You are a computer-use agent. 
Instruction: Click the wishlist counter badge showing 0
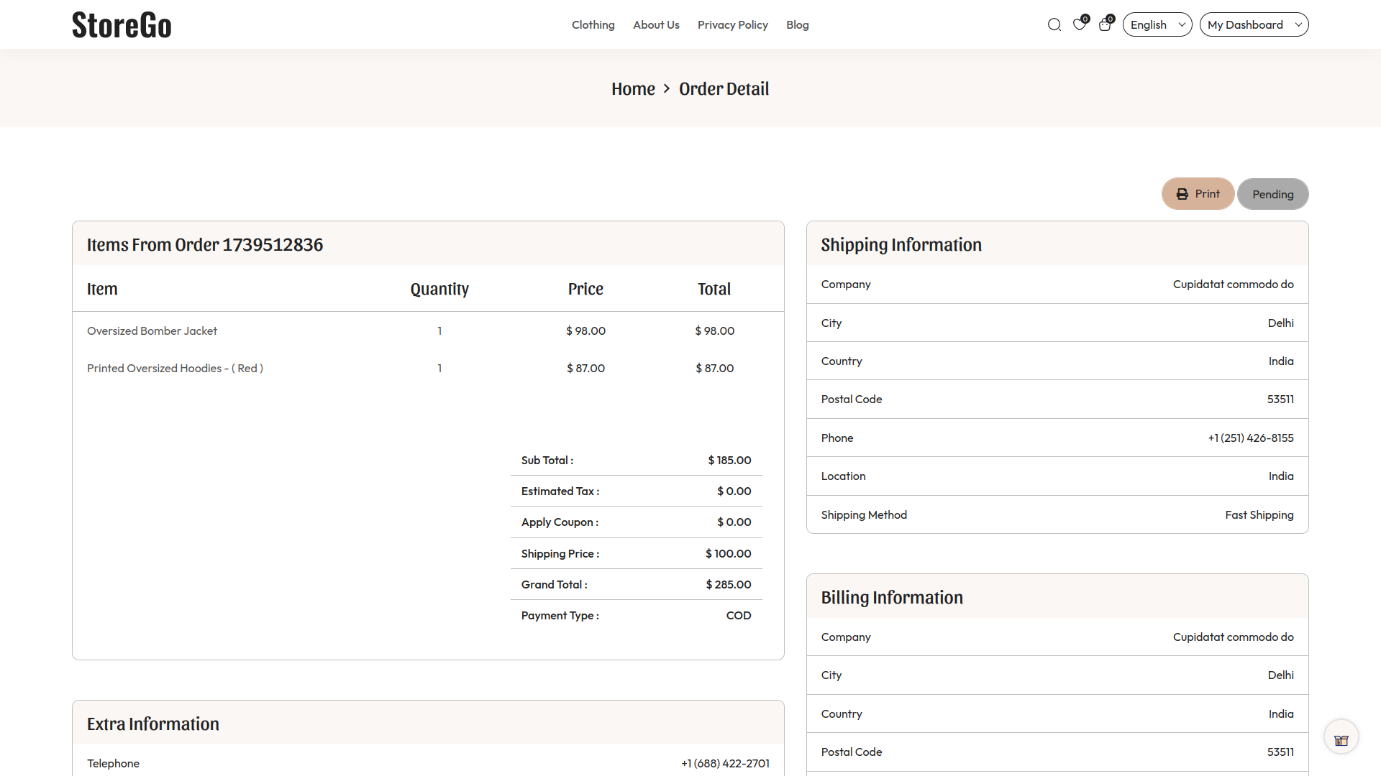click(1085, 19)
